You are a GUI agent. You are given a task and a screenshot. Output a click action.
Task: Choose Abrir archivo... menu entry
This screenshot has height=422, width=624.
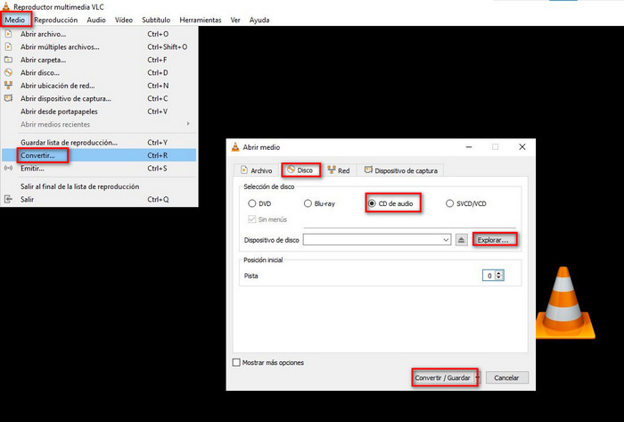click(x=99, y=34)
